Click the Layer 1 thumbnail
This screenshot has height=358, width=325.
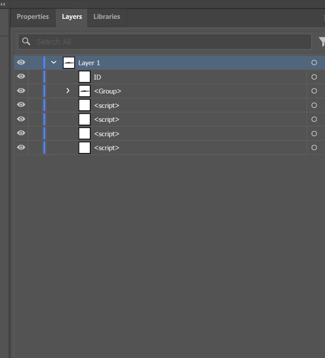(x=69, y=63)
